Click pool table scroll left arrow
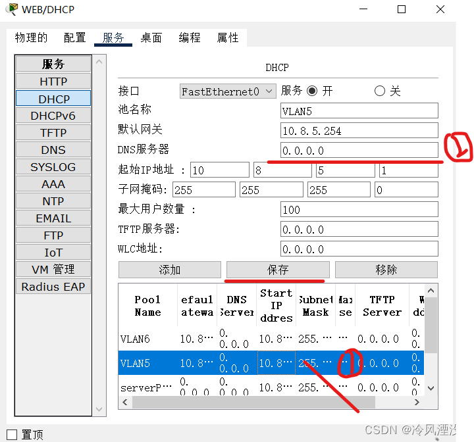The width and height of the screenshot is (474, 442). (x=125, y=402)
